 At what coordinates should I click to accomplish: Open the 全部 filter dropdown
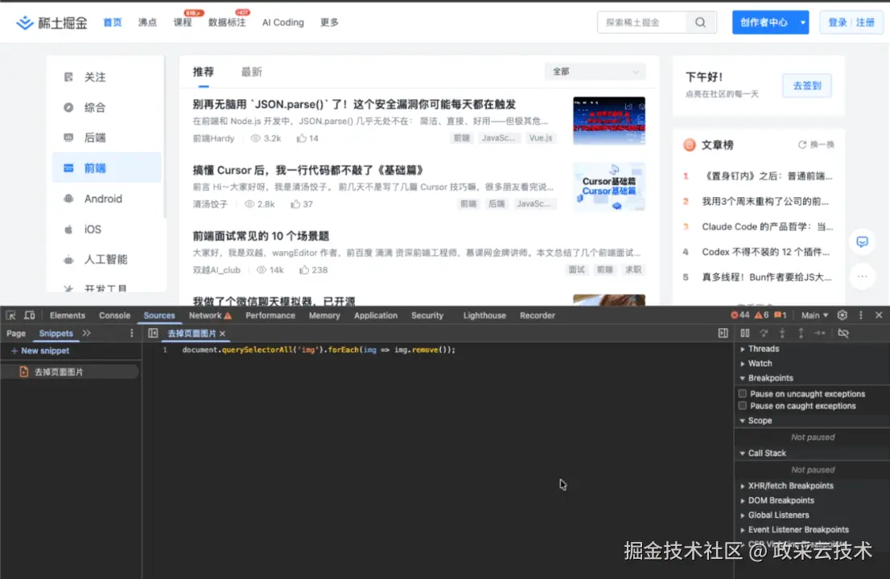coord(595,72)
